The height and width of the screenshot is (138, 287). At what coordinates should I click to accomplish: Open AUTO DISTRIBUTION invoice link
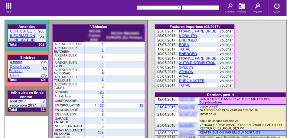(197, 63)
